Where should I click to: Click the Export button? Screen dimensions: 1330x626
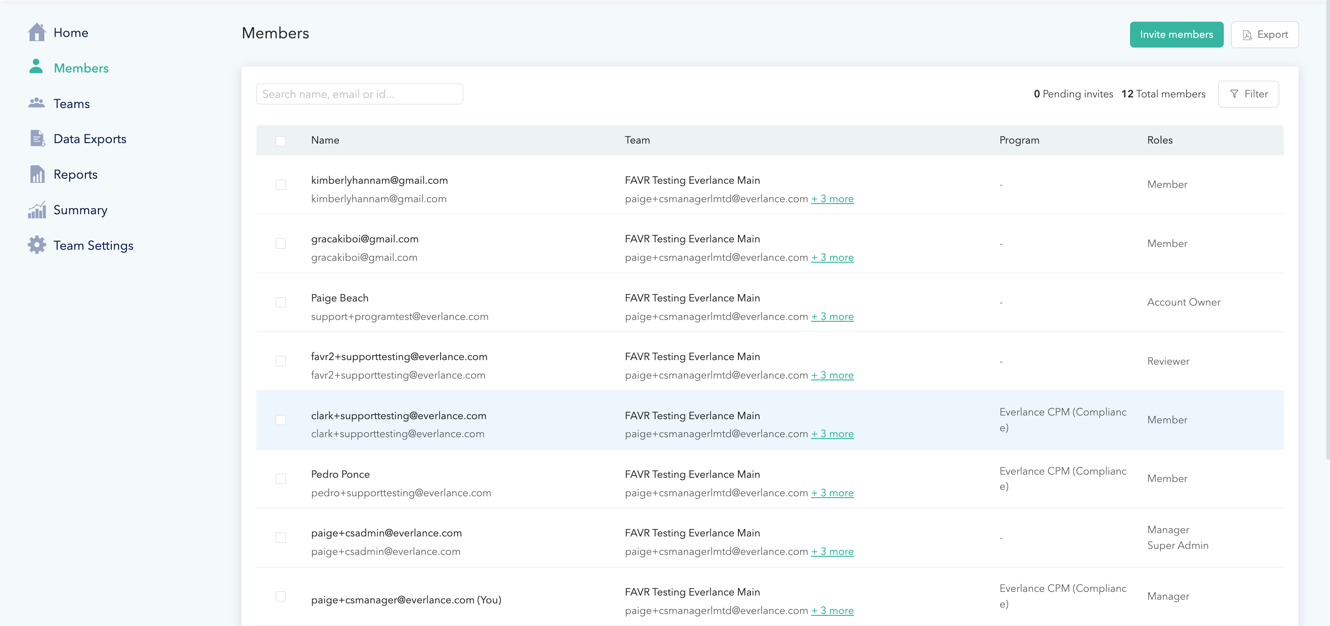point(1264,35)
